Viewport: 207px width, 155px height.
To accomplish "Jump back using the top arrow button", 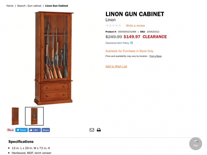I will tap(196, 144).
